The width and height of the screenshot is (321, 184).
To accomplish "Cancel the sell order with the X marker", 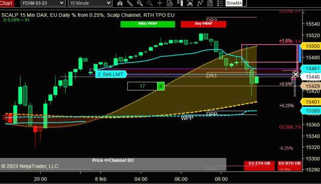I will point(296,75).
